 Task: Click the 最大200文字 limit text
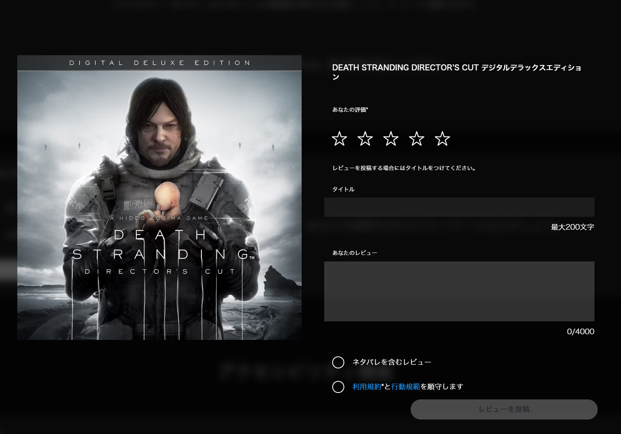coord(572,227)
